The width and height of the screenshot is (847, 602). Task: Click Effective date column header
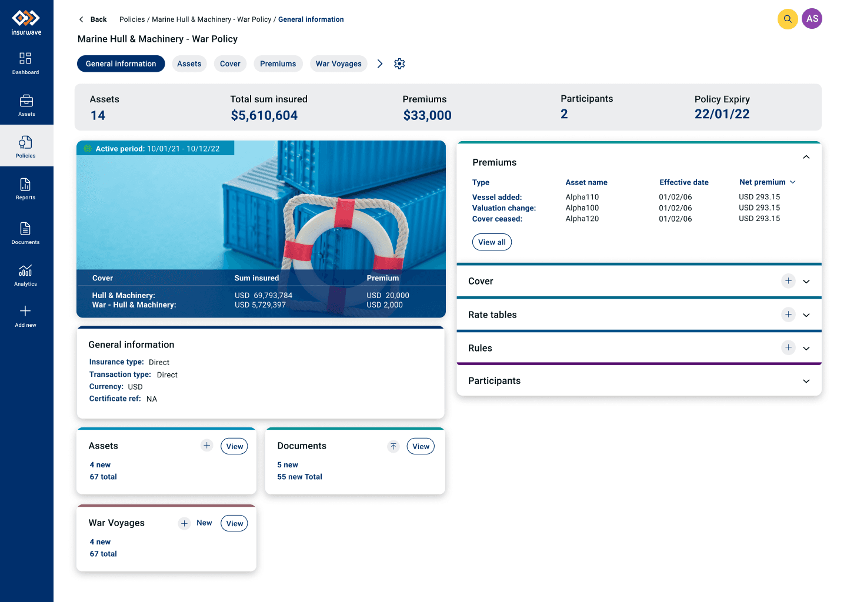tap(684, 182)
